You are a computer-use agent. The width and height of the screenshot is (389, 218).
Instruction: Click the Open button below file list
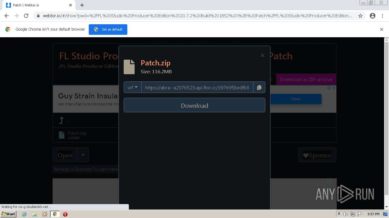tap(65, 155)
